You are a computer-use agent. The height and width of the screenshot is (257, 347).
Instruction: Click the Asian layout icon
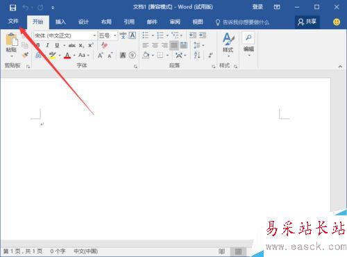click(x=179, y=55)
